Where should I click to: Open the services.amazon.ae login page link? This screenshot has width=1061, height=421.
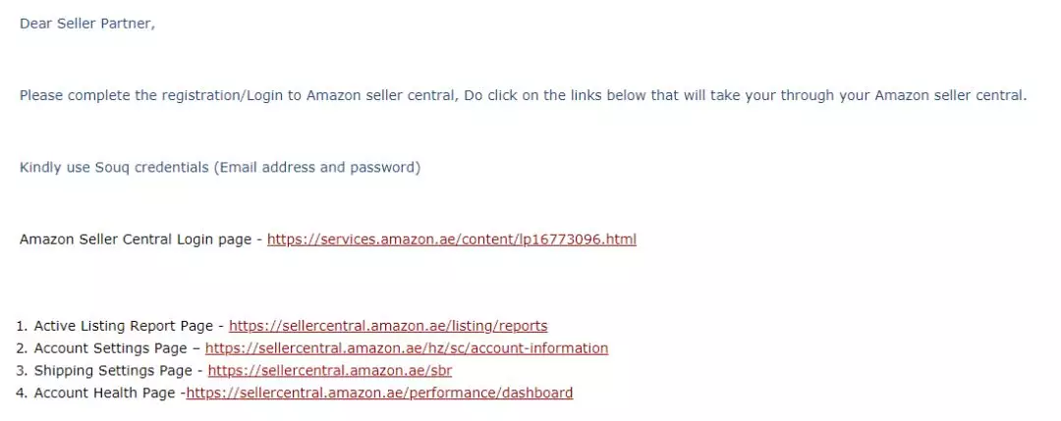[451, 239]
